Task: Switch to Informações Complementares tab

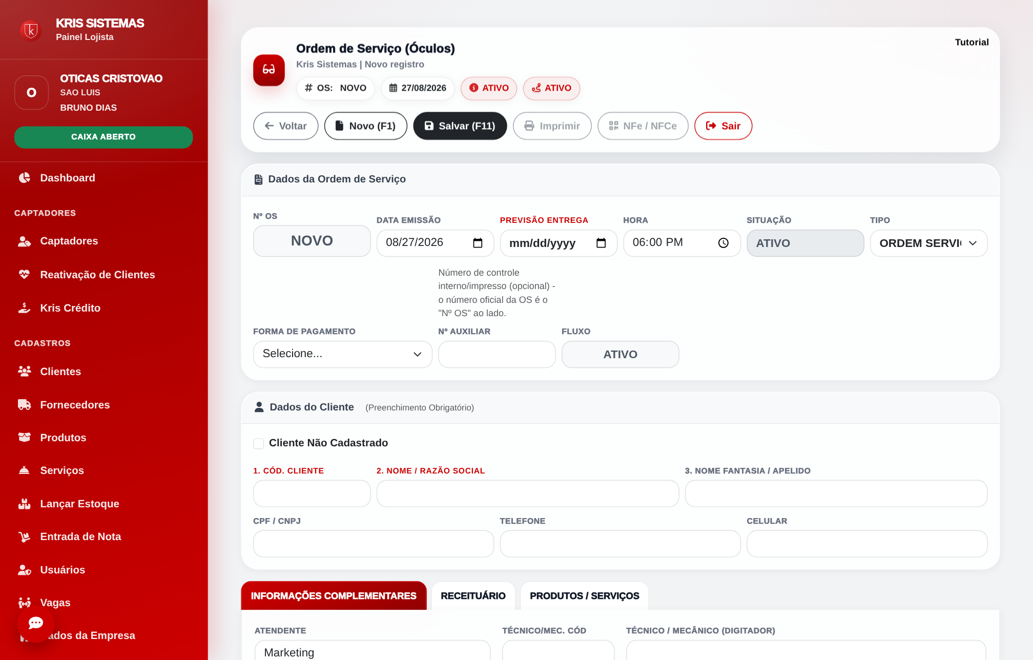Action: [x=334, y=595]
